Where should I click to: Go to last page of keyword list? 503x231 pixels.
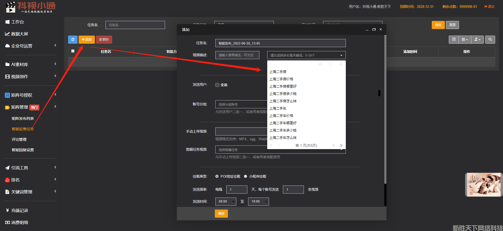pos(341,145)
